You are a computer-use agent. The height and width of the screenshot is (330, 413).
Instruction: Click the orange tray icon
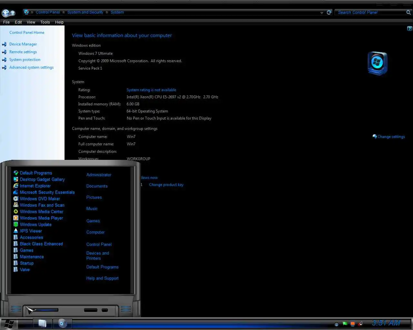(353, 324)
